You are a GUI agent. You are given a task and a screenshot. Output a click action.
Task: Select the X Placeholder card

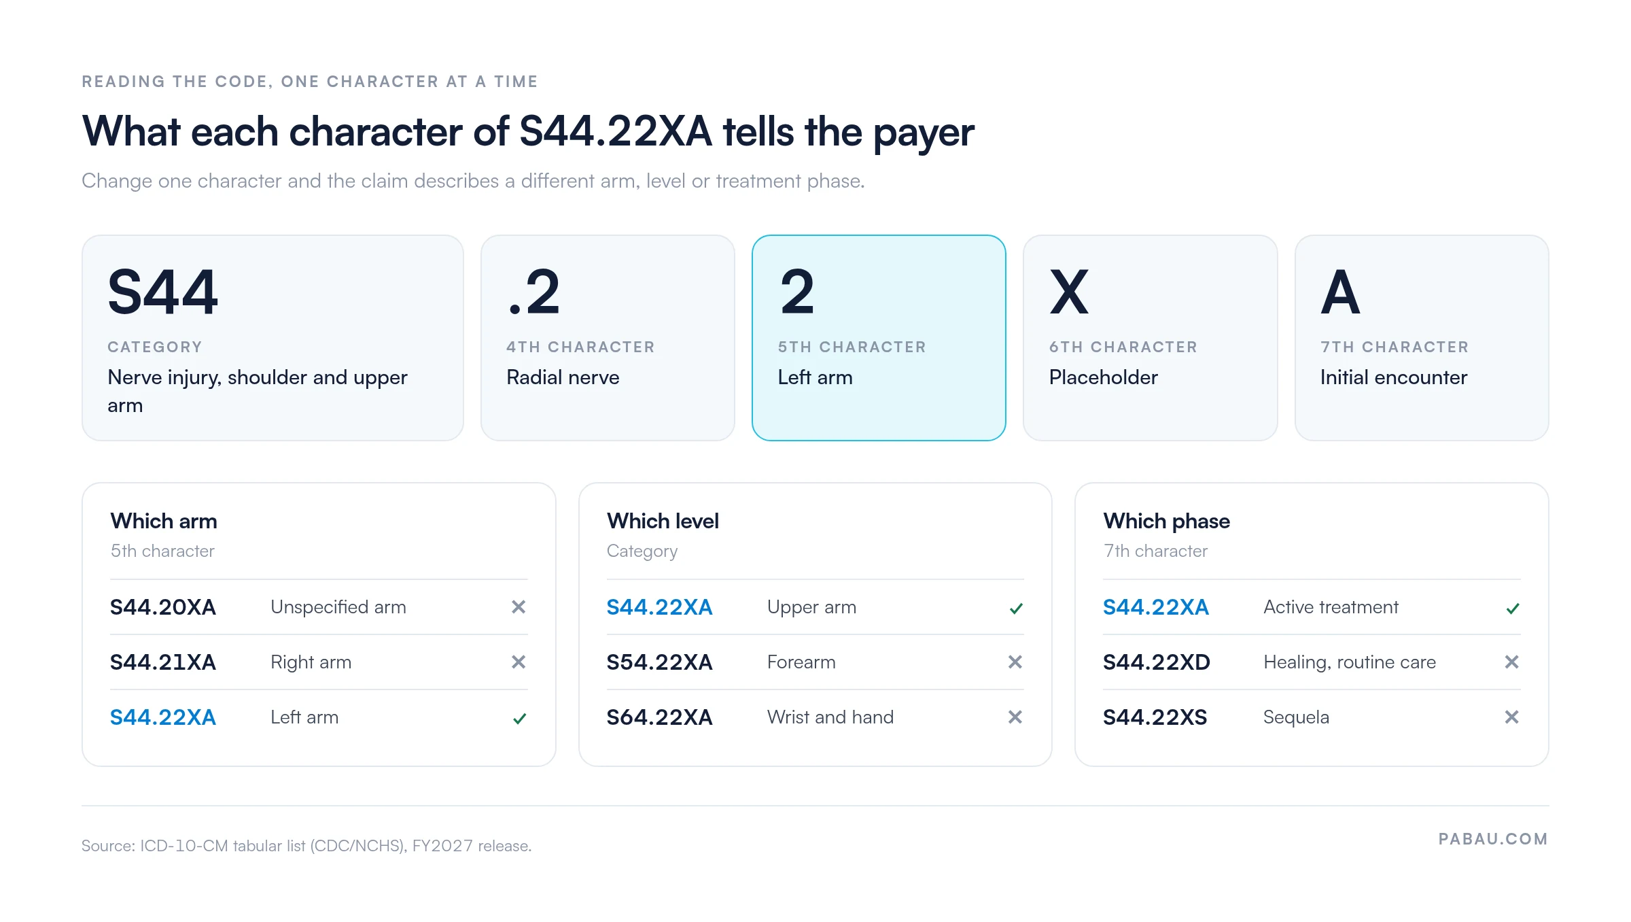pos(1150,338)
